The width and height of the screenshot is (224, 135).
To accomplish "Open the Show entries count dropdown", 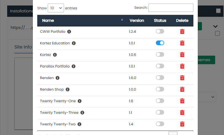I will 56,8.
